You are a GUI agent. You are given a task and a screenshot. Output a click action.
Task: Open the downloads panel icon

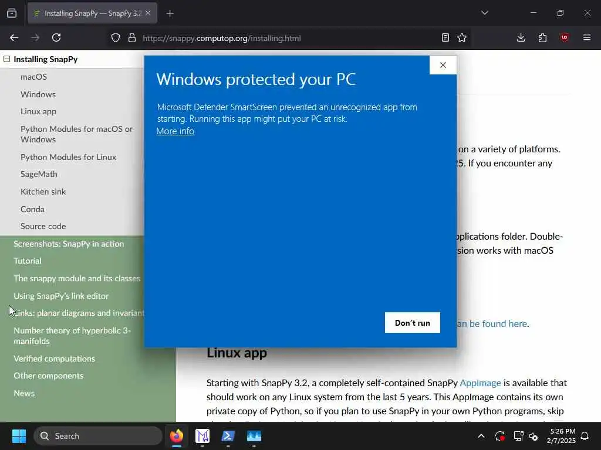521,37
